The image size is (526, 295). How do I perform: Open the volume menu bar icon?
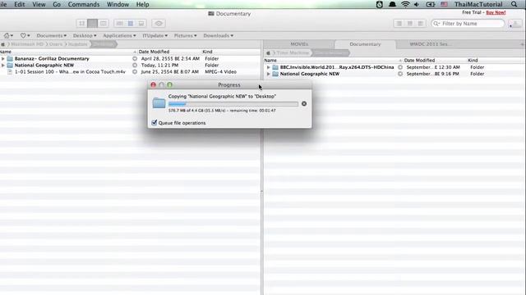417,4
